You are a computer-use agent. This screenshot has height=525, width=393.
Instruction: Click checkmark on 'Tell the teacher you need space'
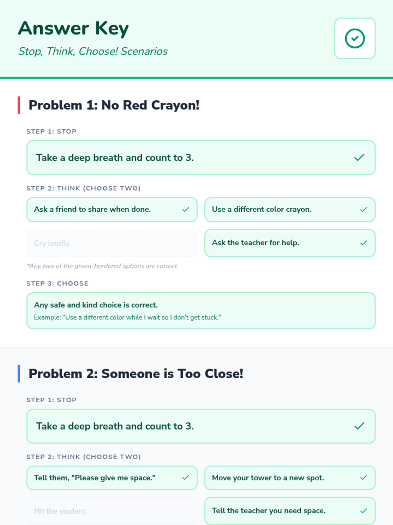(x=364, y=511)
